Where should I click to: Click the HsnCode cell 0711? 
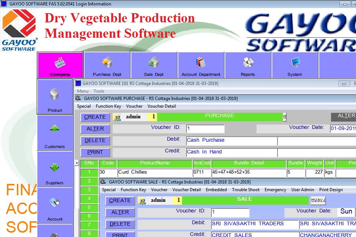coord(202,173)
